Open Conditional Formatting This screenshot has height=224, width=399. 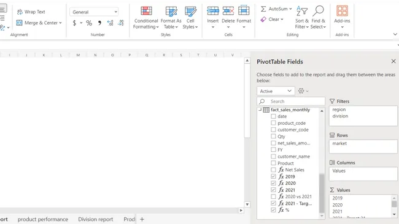146,18
